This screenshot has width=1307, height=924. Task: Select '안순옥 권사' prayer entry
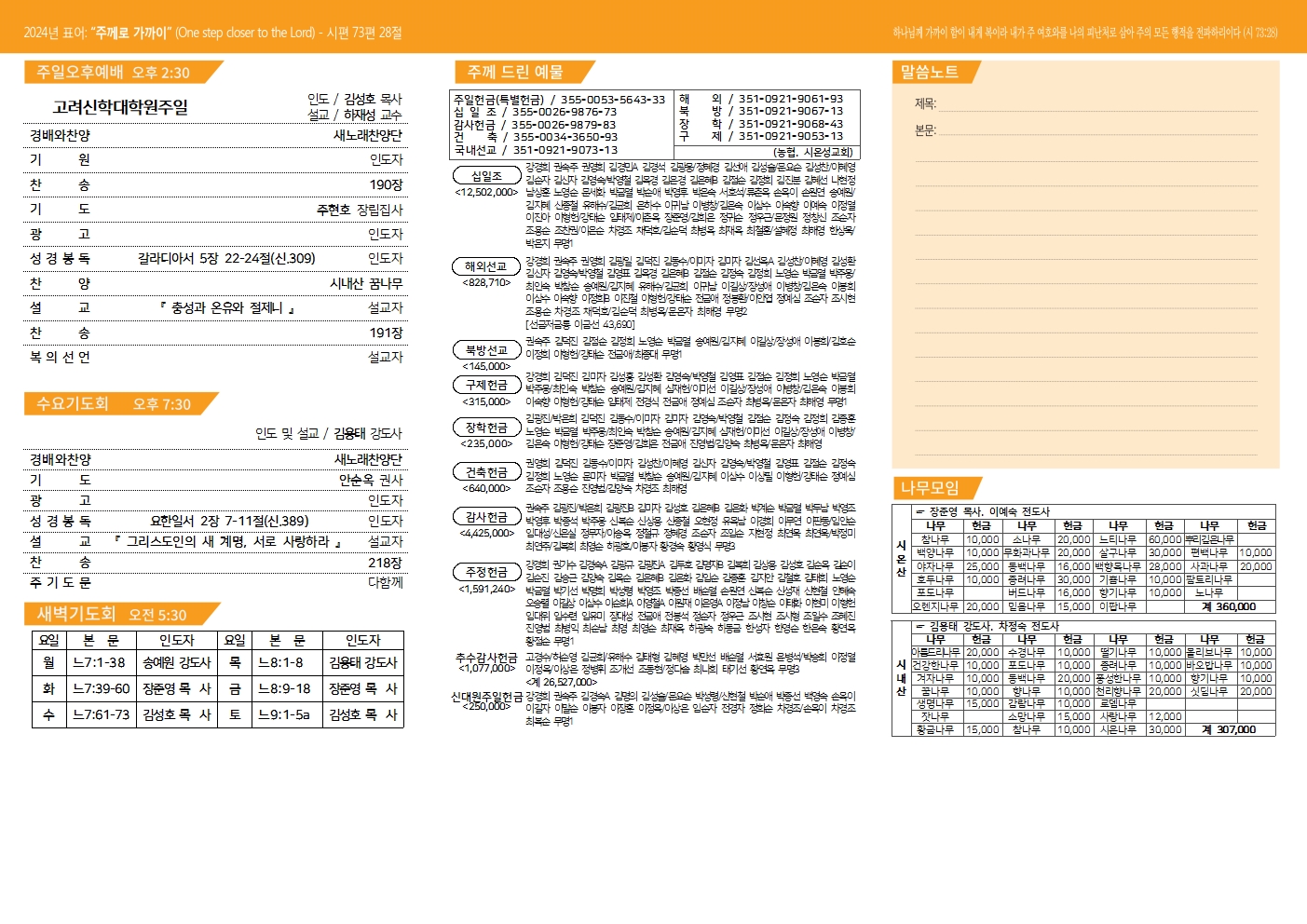tap(371, 480)
